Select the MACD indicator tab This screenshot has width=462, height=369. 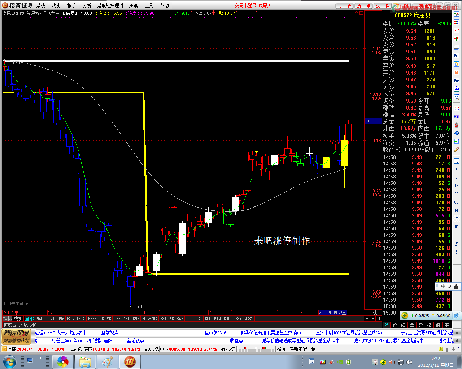[x=41, y=319]
